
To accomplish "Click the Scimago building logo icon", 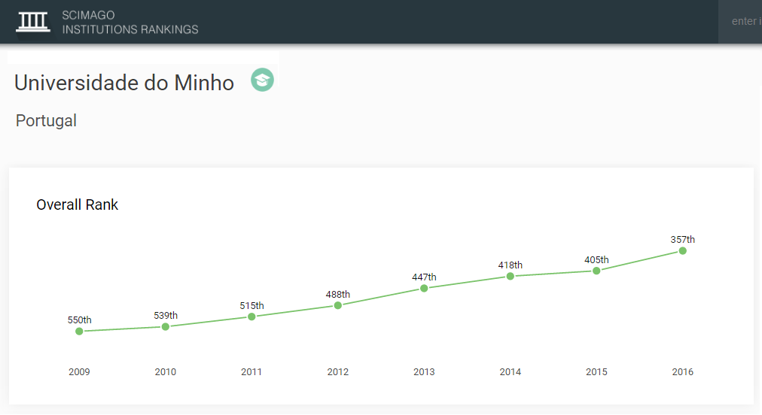I will (33, 22).
